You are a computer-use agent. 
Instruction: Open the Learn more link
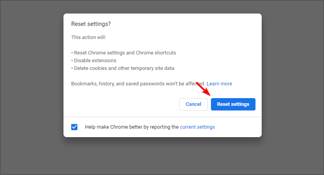click(x=219, y=84)
